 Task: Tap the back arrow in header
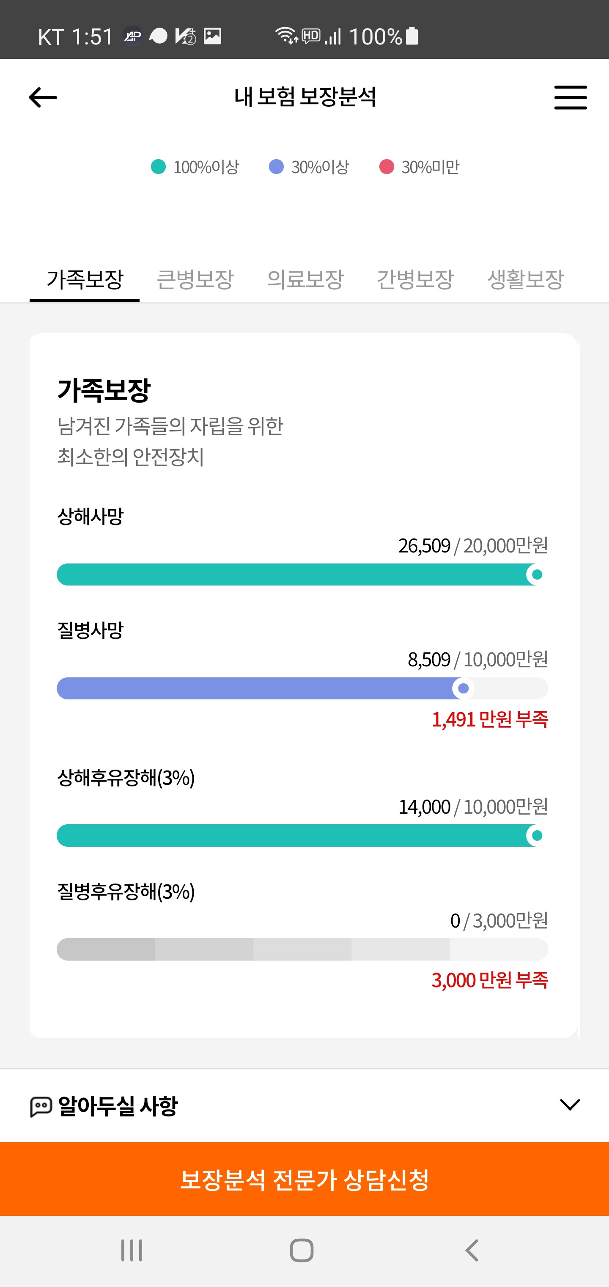[x=43, y=97]
